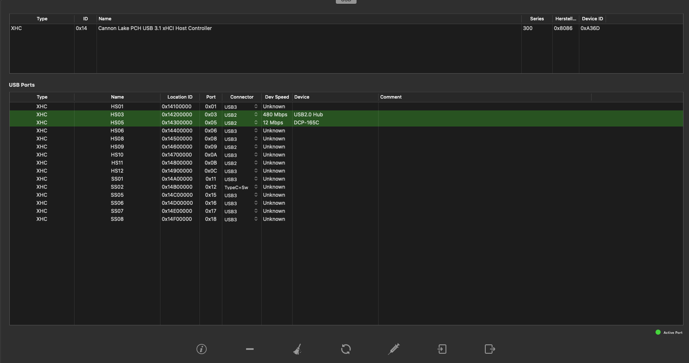Click the import icon in bottom toolbar
Image resolution: width=689 pixels, height=363 pixels.
[x=442, y=349]
